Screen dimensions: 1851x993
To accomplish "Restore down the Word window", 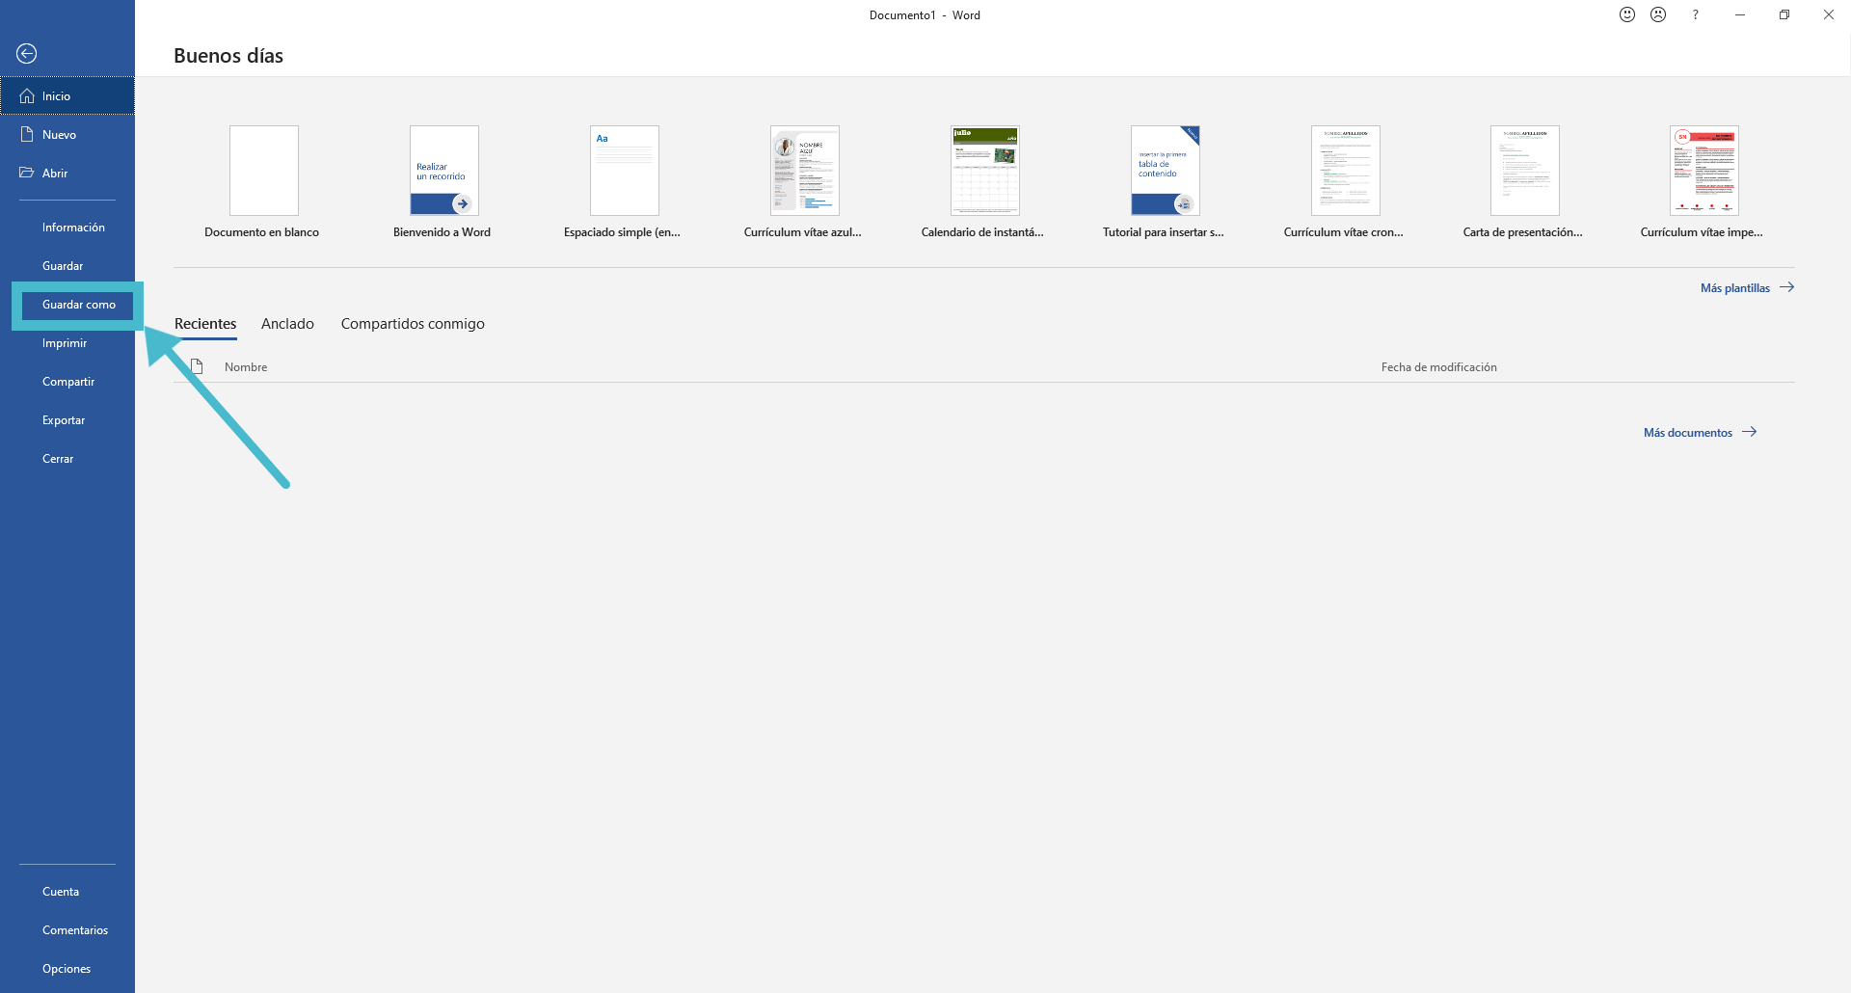I will pos(1784,14).
